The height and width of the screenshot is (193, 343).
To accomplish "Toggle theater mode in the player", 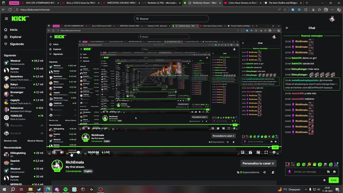I will [x=258, y=152].
